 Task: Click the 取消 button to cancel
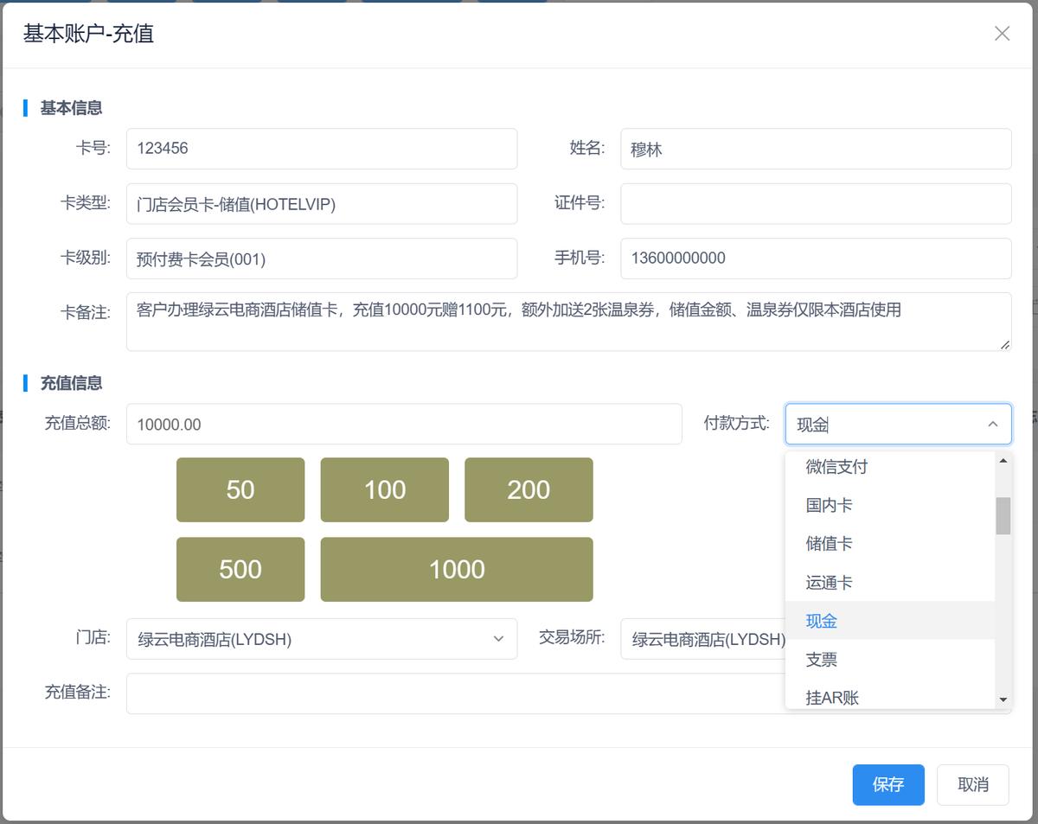coord(972,784)
